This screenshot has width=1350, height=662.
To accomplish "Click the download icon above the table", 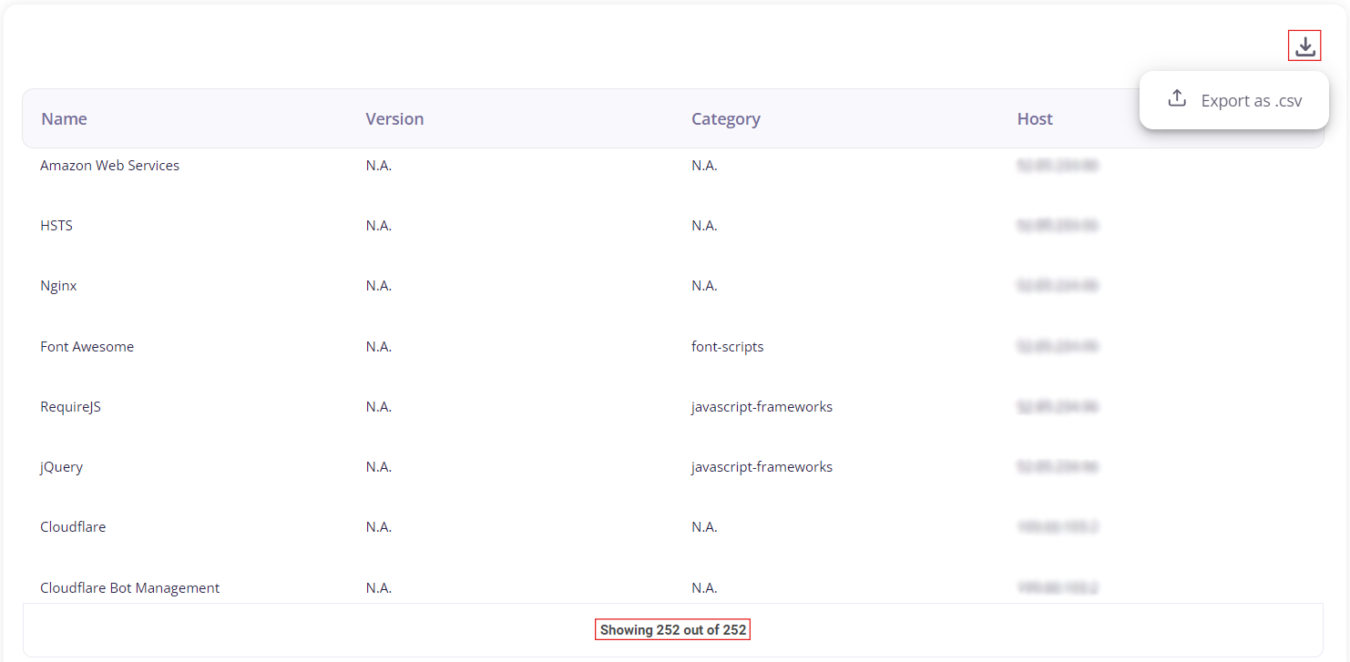I will pyautogui.click(x=1304, y=46).
